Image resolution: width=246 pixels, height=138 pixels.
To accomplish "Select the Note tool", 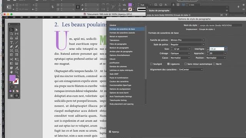I will tap(12, 68).
